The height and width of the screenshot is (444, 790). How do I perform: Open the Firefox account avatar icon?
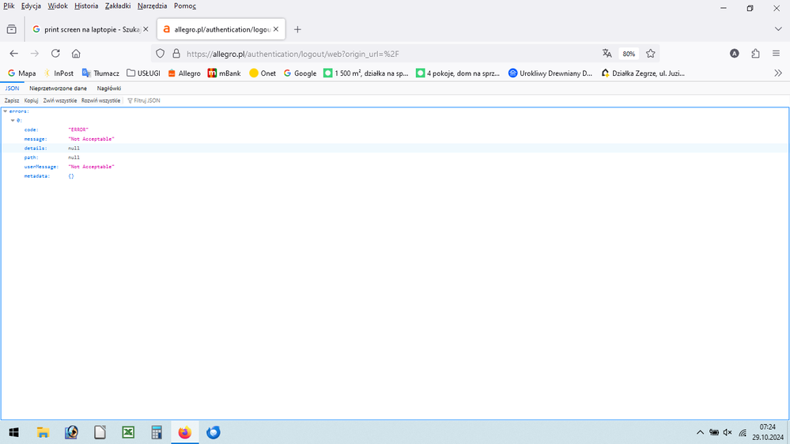tap(735, 54)
